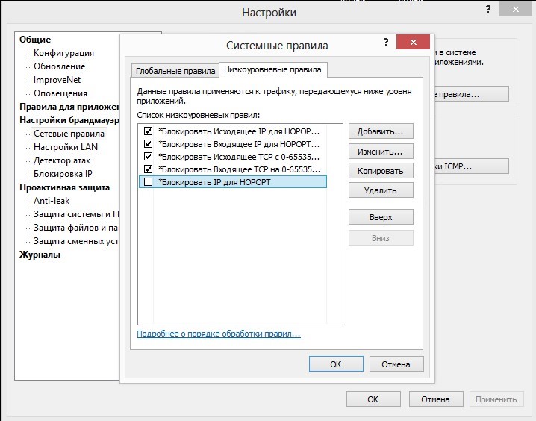The height and width of the screenshot is (421, 536).
Task: Click the help question mark in Системные правила dialog
Action: point(386,42)
